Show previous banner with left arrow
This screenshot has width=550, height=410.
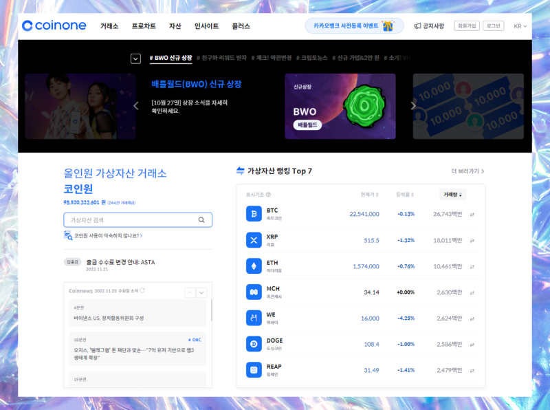click(136, 106)
